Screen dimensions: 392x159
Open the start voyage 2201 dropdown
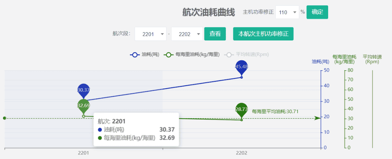150,34
